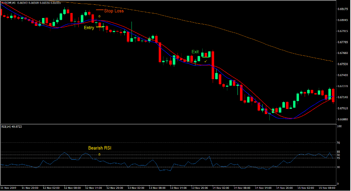Click the 11 Nov 2019 date label
Image resolution: width=351 pixels, height=191 pixels.
tap(9, 188)
